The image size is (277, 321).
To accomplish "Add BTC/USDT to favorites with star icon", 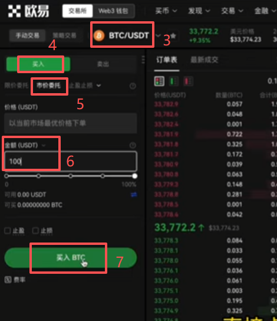I will coord(173,36).
